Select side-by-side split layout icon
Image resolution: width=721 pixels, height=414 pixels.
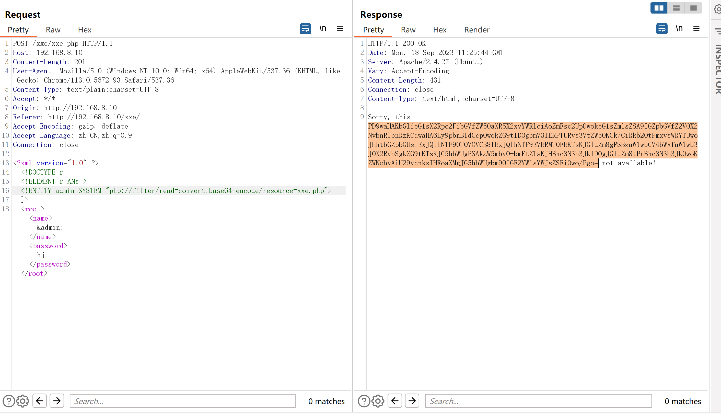pos(658,8)
